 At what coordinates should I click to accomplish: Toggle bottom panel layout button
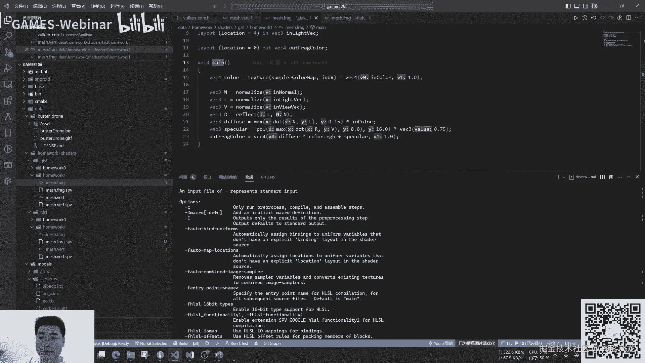point(577,6)
